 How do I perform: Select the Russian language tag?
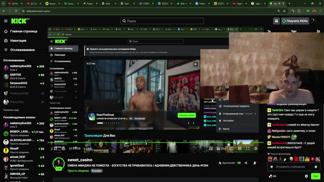(97, 171)
